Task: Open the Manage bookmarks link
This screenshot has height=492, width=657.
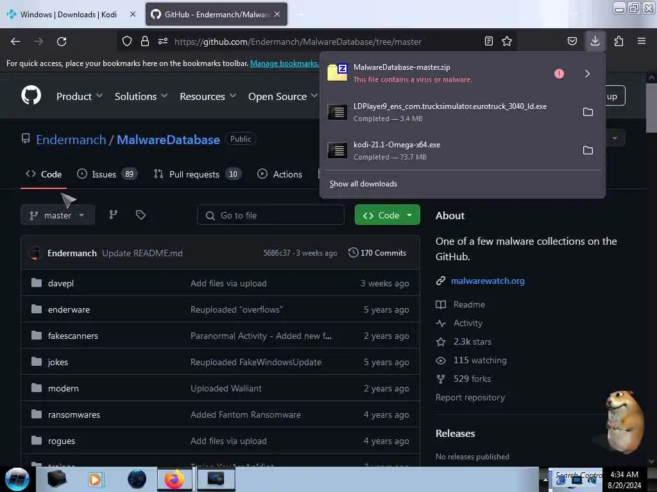Action: (x=285, y=63)
